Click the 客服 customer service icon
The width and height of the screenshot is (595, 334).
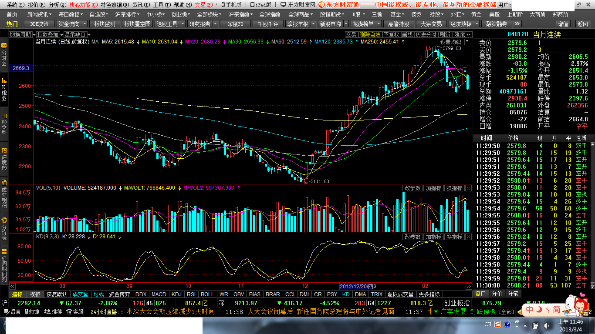(x=74, y=311)
